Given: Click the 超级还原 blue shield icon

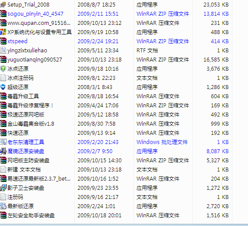Looking at the screenshot, I should point(3,87).
